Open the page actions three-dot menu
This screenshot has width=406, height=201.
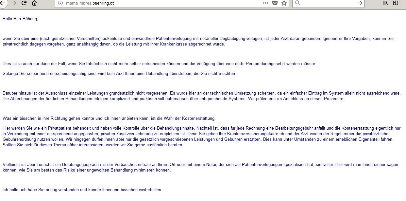pyautogui.click(x=266, y=3)
